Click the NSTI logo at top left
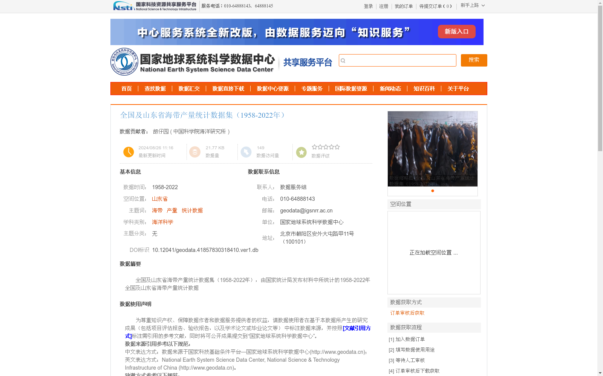Screen dimensions: 603x376 pos(155,6)
